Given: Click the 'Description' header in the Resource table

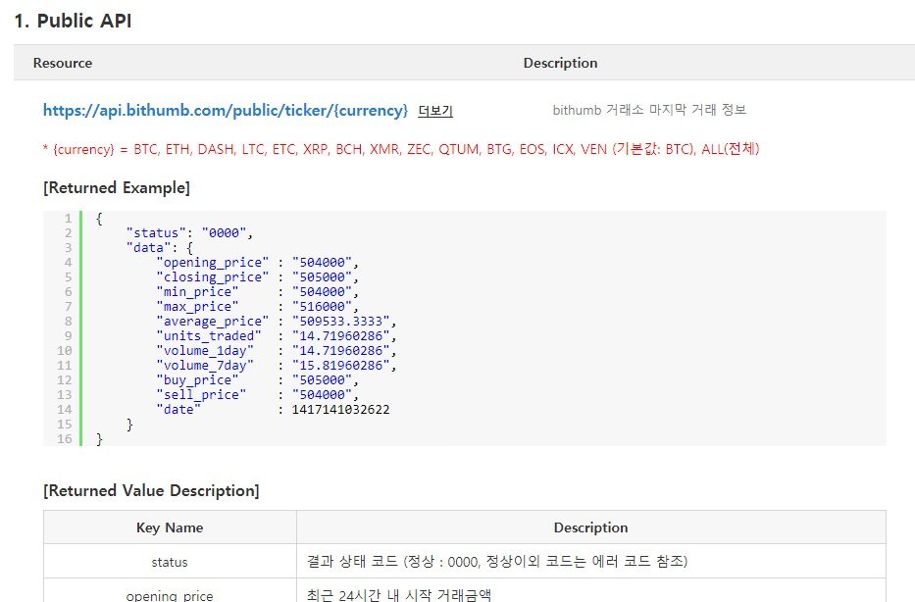Looking at the screenshot, I should click(560, 63).
